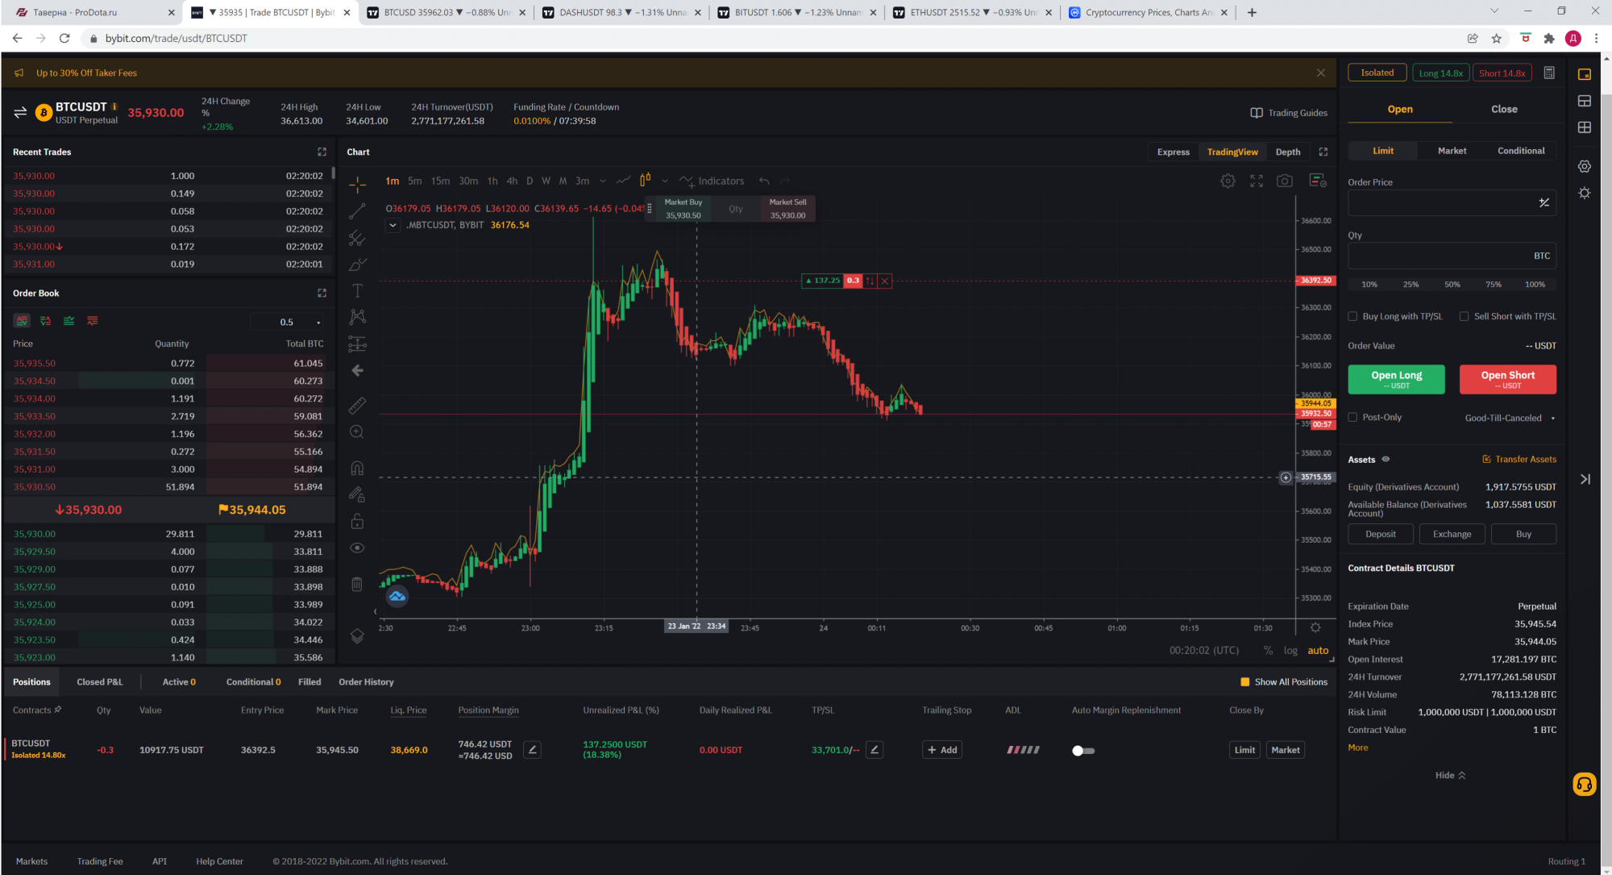1612x875 pixels.
Task: Pick the text annotation tool
Action: (357, 290)
